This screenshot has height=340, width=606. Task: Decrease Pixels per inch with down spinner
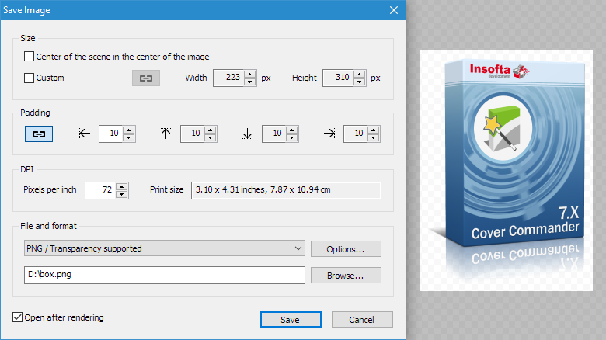tap(122, 194)
